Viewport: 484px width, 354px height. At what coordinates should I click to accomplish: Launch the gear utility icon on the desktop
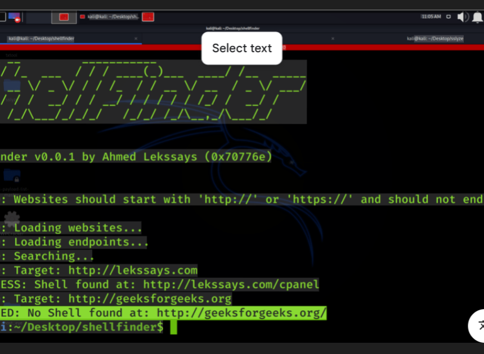point(11,219)
